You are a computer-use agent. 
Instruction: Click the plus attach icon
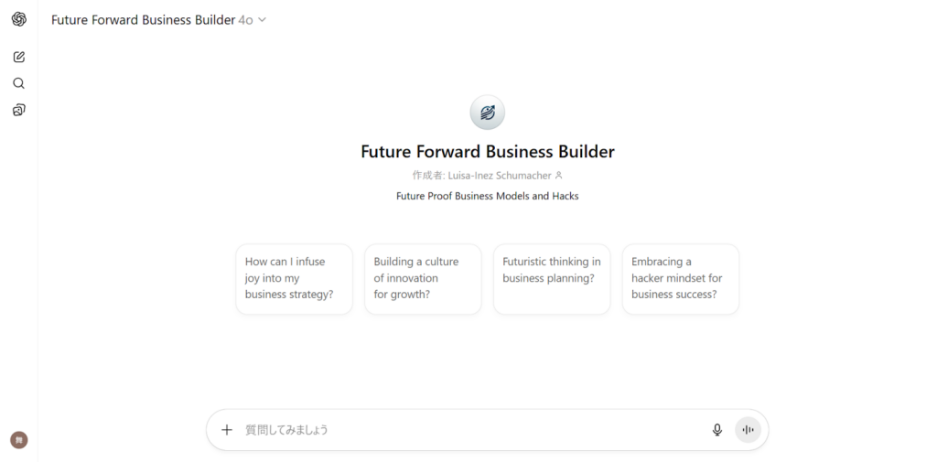coord(227,430)
